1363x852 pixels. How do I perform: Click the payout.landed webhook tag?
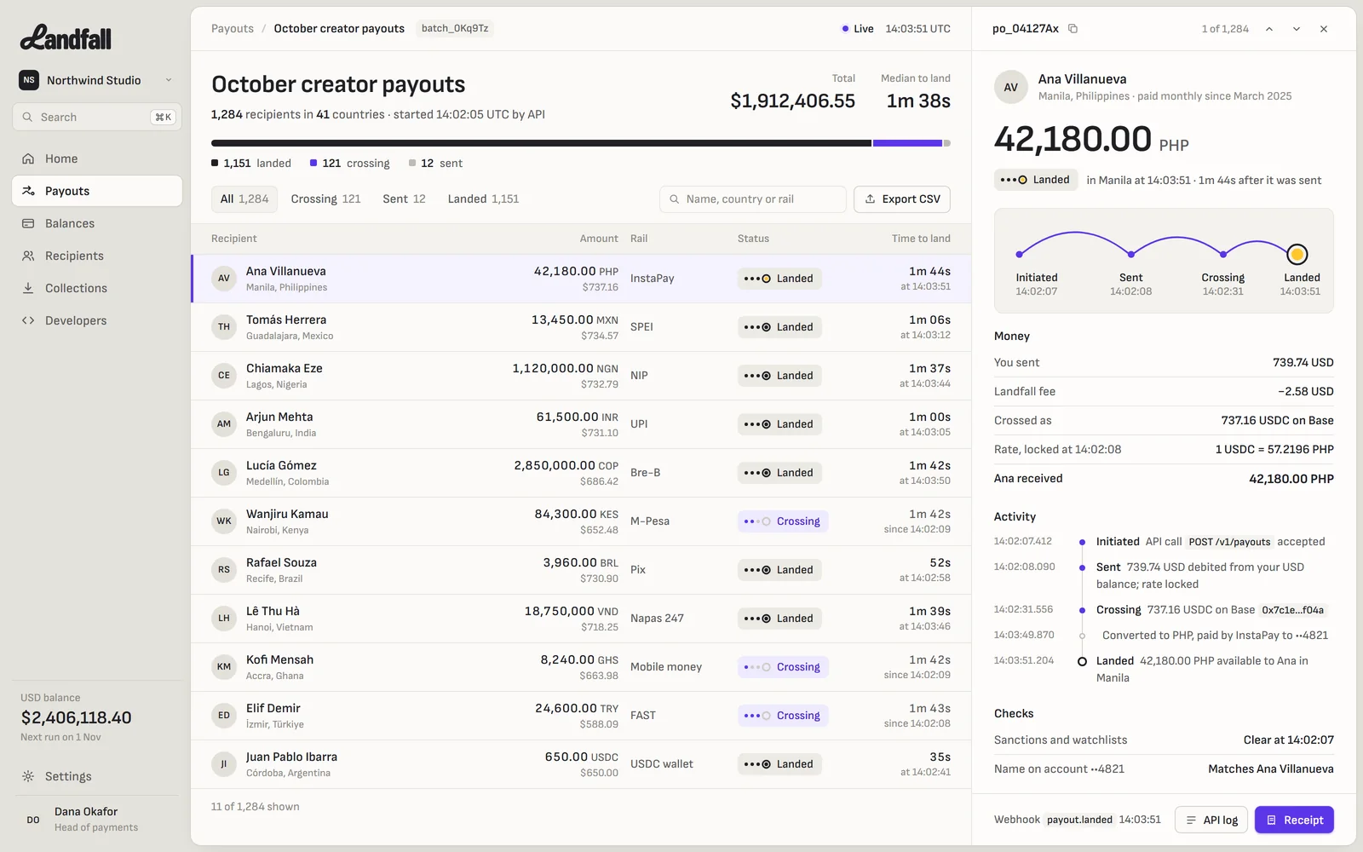pos(1079,820)
